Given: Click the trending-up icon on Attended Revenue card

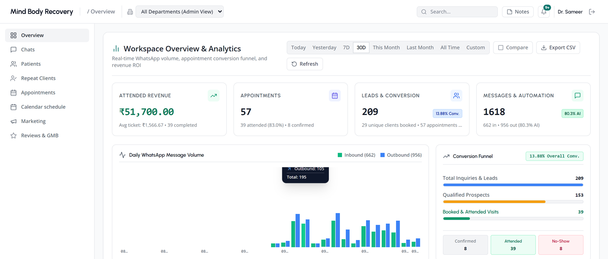Looking at the screenshot, I should point(214,96).
